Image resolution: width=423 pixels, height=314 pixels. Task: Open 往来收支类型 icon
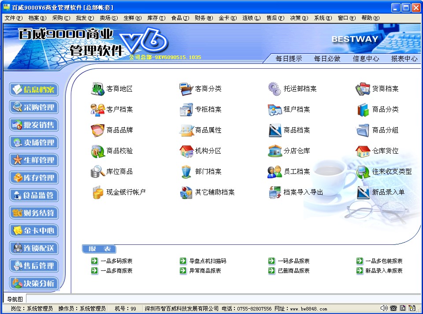tap(363, 172)
